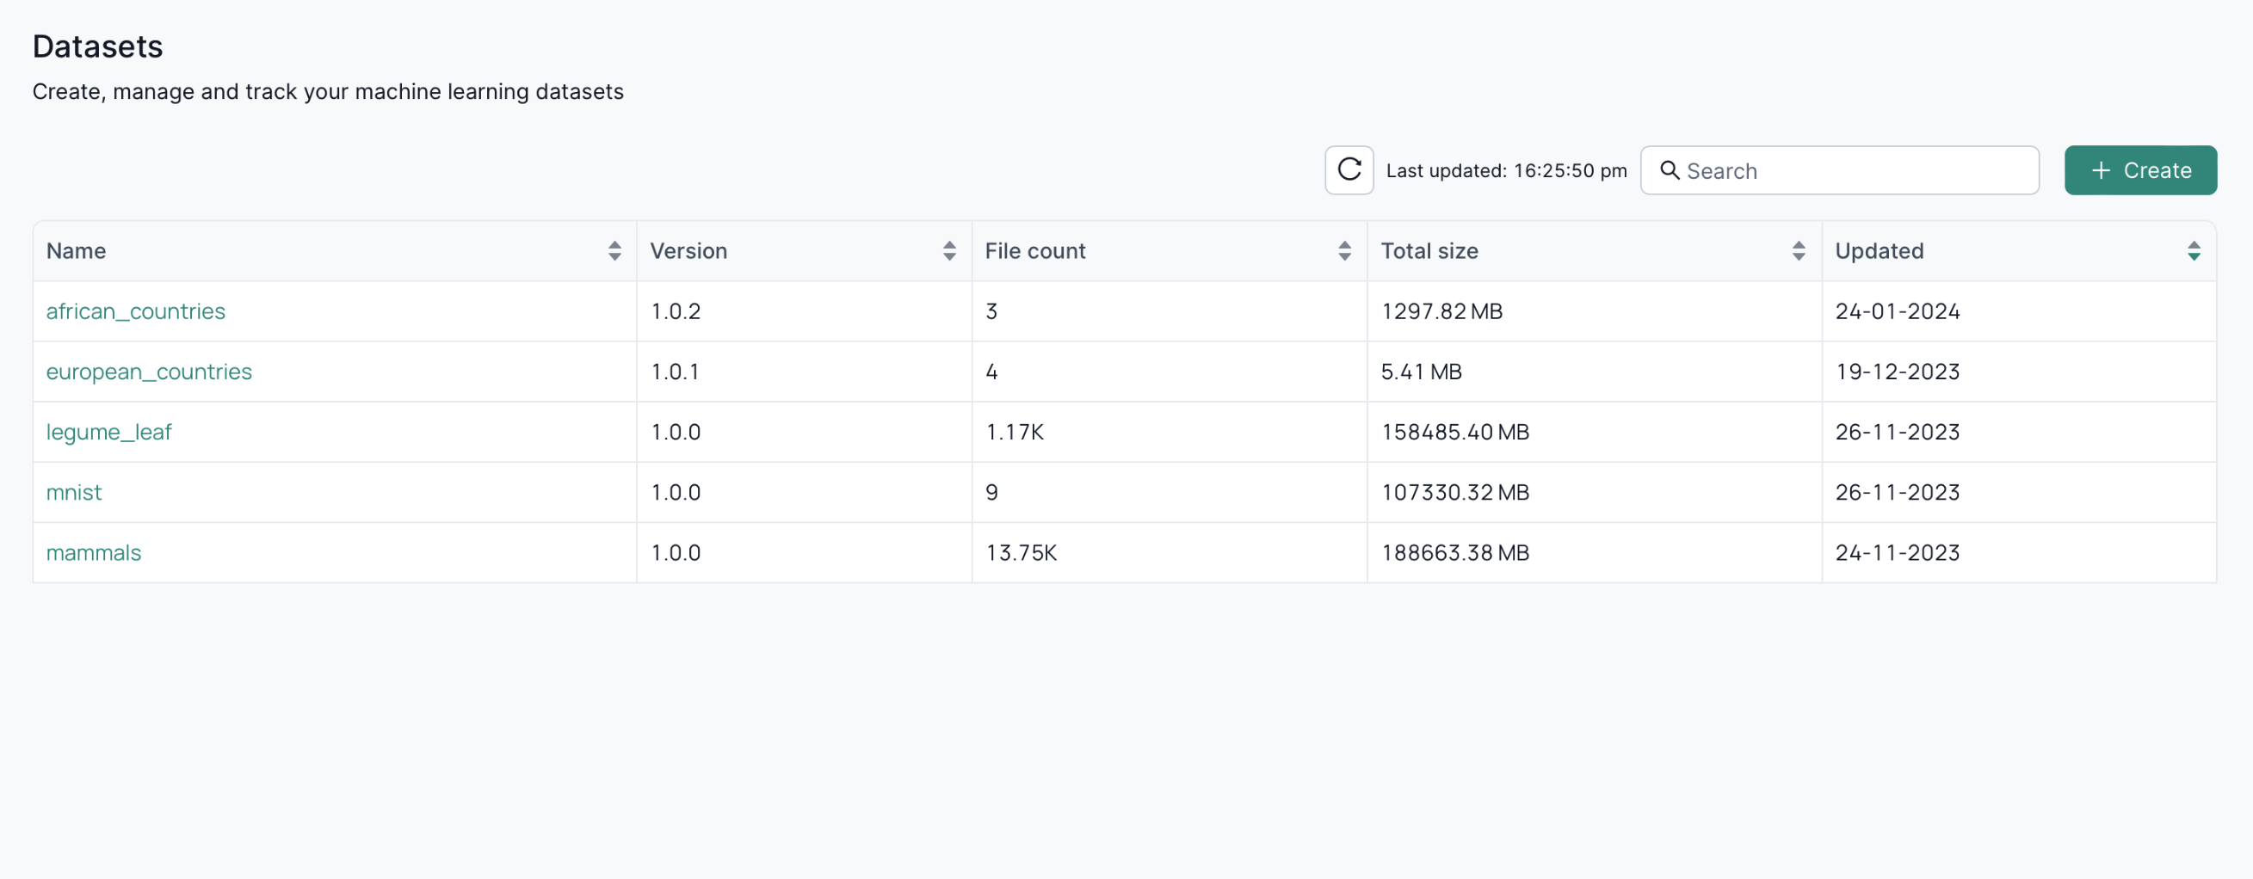Click the search magnifier icon
The height and width of the screenshot is (879, 2253).
tap(1670, 170)
